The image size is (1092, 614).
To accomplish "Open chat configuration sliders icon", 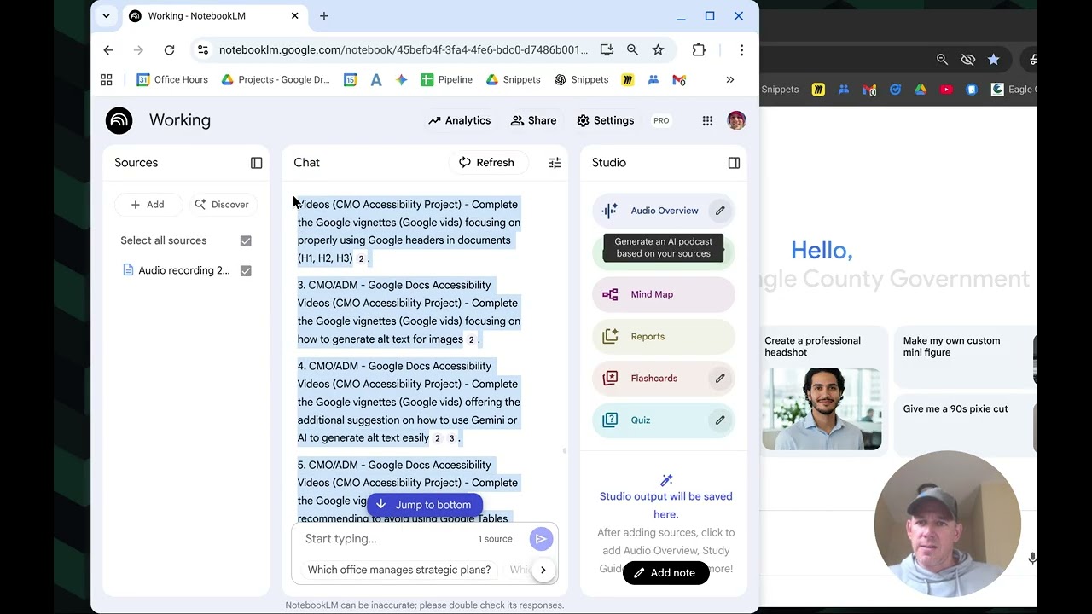I will (555, 163).
